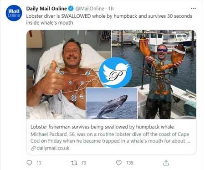The width and height of the screenshot is (205, 170).
Task: Select the tweet text about SWALLOWED diver
Action: pos(109,19)
